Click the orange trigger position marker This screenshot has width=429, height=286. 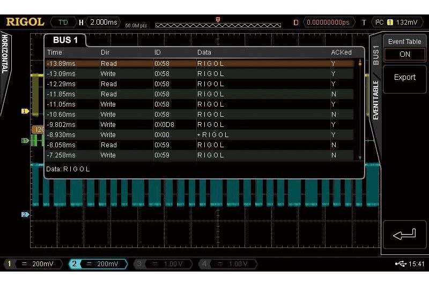click(x=217, y=20)
